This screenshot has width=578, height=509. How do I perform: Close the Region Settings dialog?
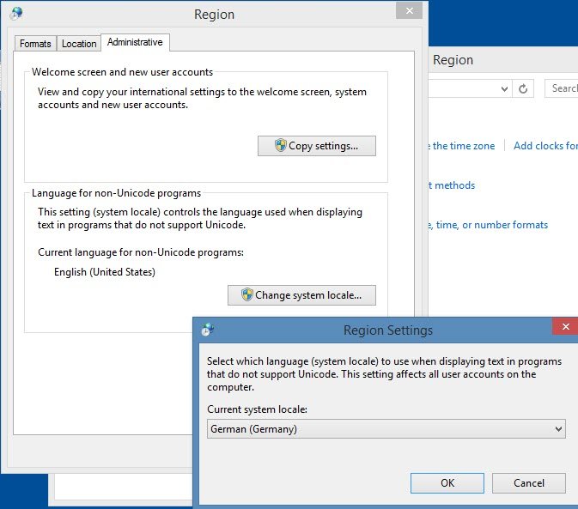[x=565, y=326]
